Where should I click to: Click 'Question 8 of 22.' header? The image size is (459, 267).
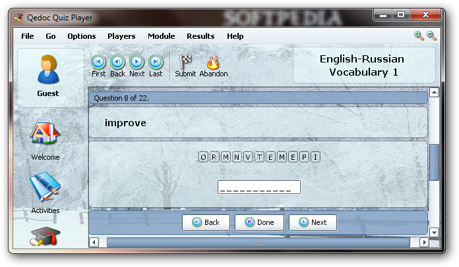click(x=121, y=98)
